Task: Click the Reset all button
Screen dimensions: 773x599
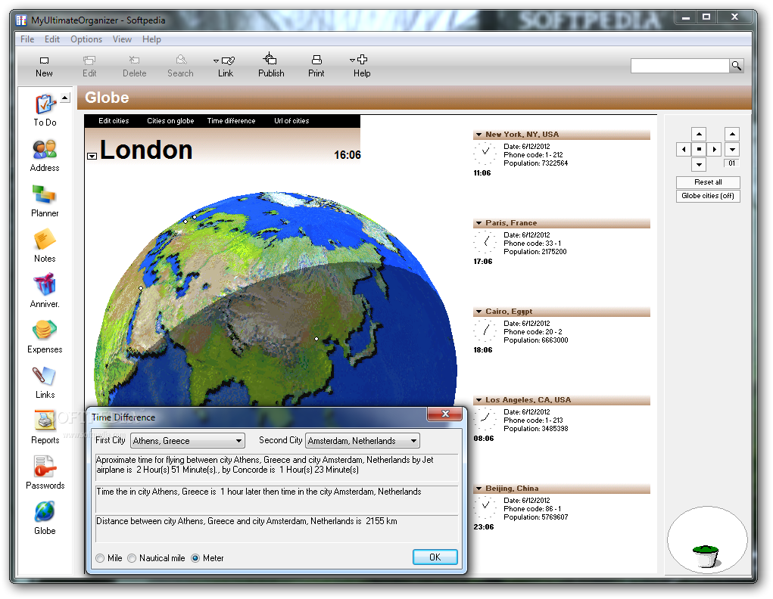Action: (708, 182)
